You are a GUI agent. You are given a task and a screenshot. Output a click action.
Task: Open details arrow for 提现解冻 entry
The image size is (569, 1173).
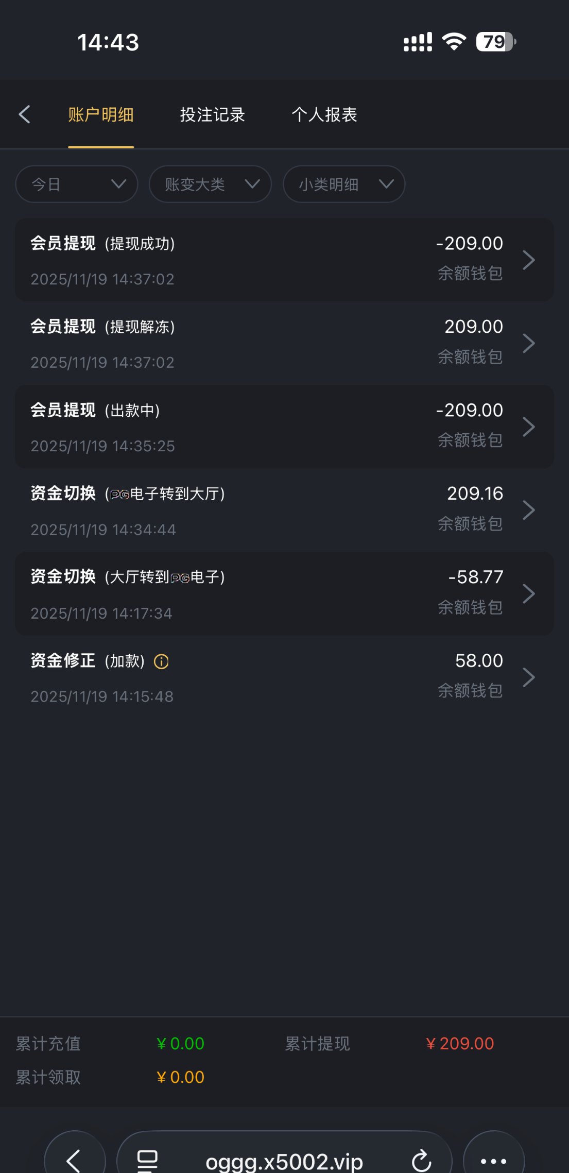[x=528, y=343]
